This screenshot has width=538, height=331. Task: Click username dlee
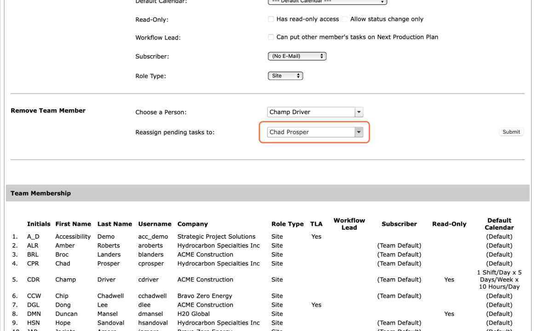click(144, 305)
